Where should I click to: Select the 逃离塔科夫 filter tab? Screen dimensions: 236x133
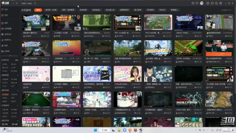pyautogui.click(x=124, y=10)
